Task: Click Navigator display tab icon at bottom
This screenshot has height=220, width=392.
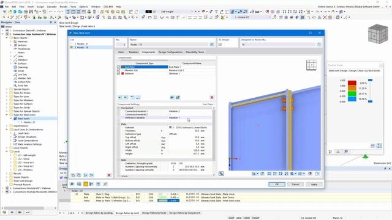Action: (12, 212)
